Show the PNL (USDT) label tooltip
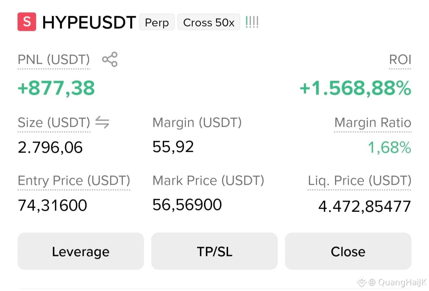Screen dimensions: 429x291 [x=54, y=60]
